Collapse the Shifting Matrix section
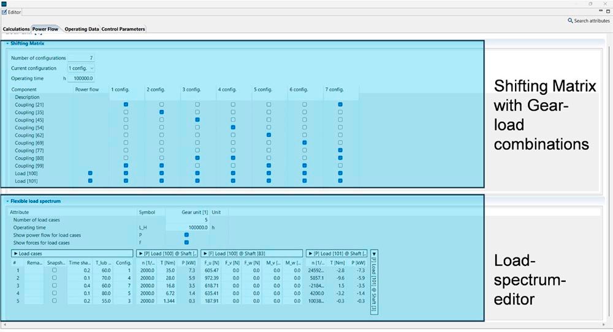Viewport: 613px width, 332px height. 7,43
